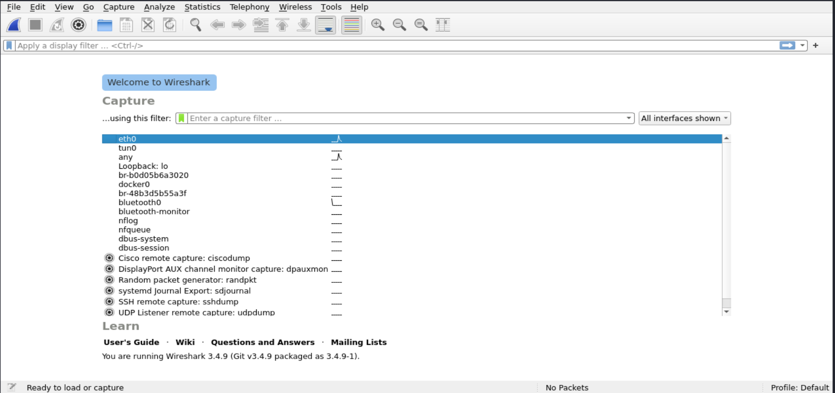Open capture options gear in the toolbar
The width and height of the screenshot is (835, 393).
tap(79, 25)
